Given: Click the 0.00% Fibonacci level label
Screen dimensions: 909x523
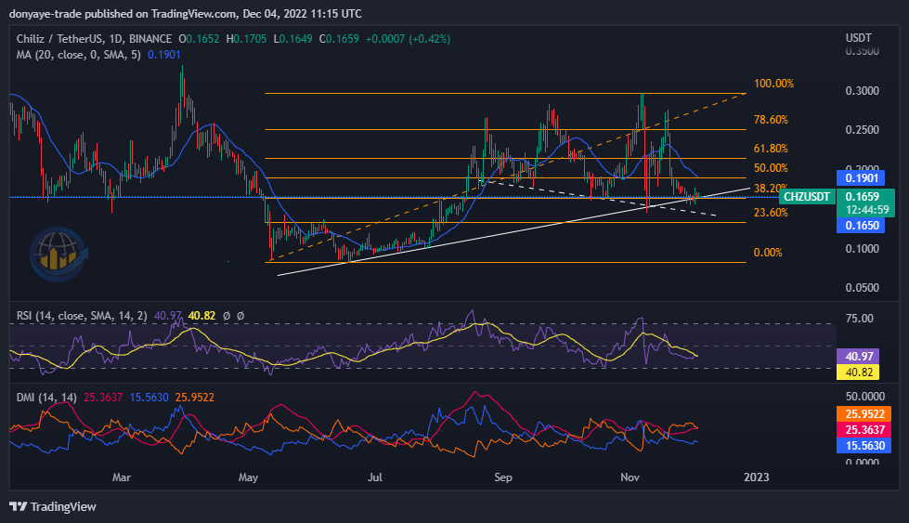Looking at the screenshot, I should coord(768,253).
